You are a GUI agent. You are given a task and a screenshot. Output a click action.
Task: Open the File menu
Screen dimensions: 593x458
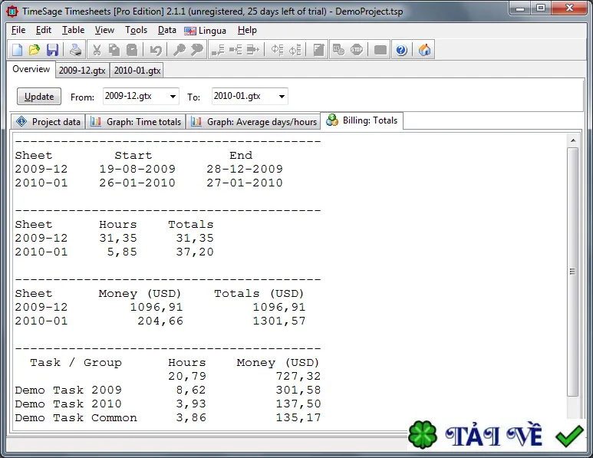tap(18, 30)
